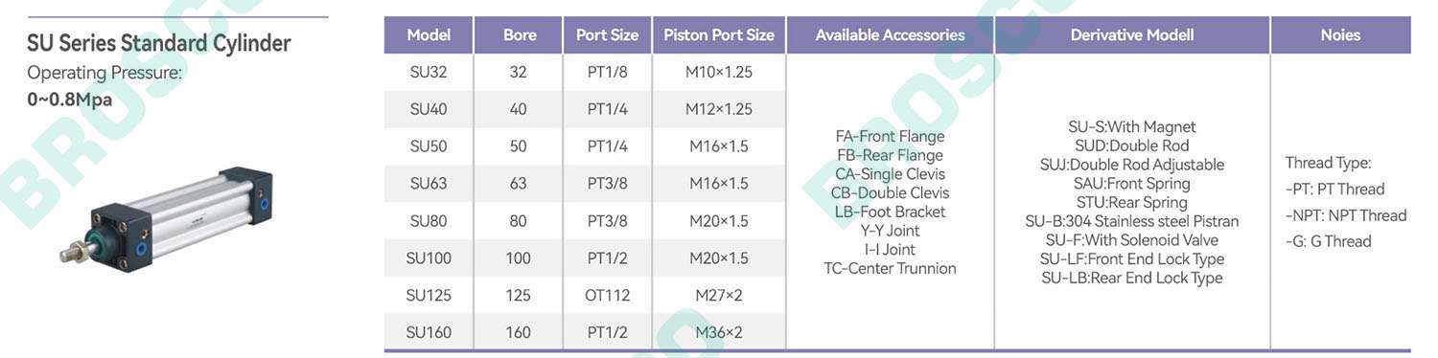
Task: Select the SU63 model row
Action: pyautogui.click(x=585, y=184)
